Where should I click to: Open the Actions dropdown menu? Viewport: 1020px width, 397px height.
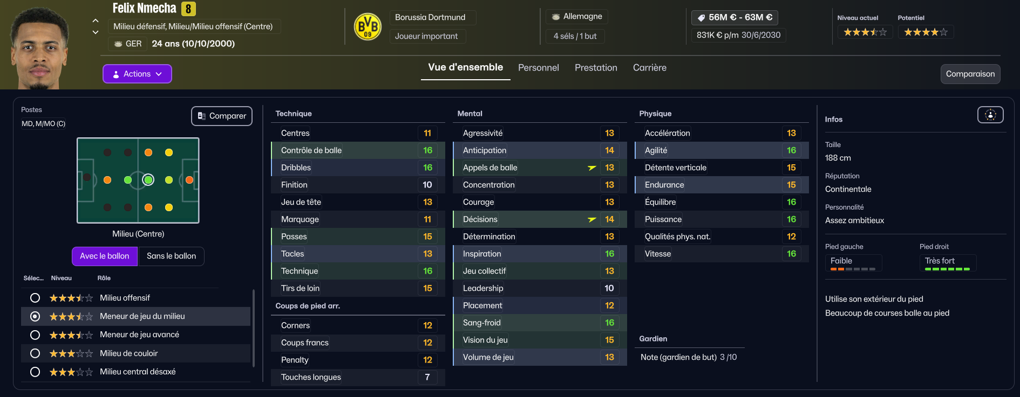coord(137,74)
